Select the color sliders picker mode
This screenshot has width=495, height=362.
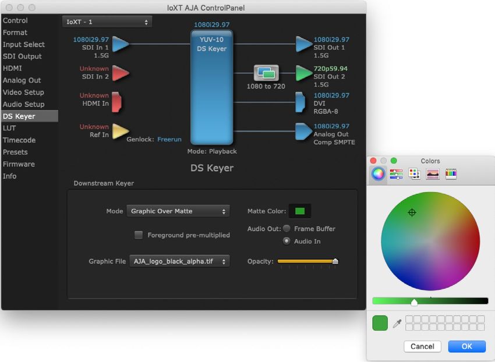(396, 174)
